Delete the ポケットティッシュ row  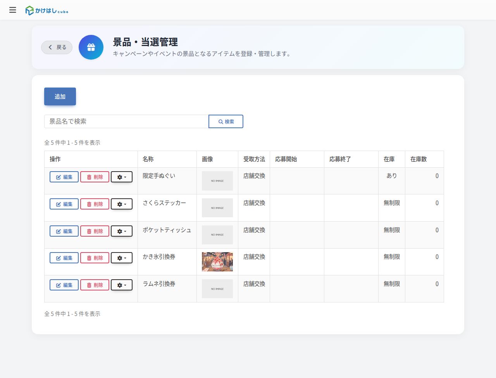pyautogui.click(x=95, y=231)
